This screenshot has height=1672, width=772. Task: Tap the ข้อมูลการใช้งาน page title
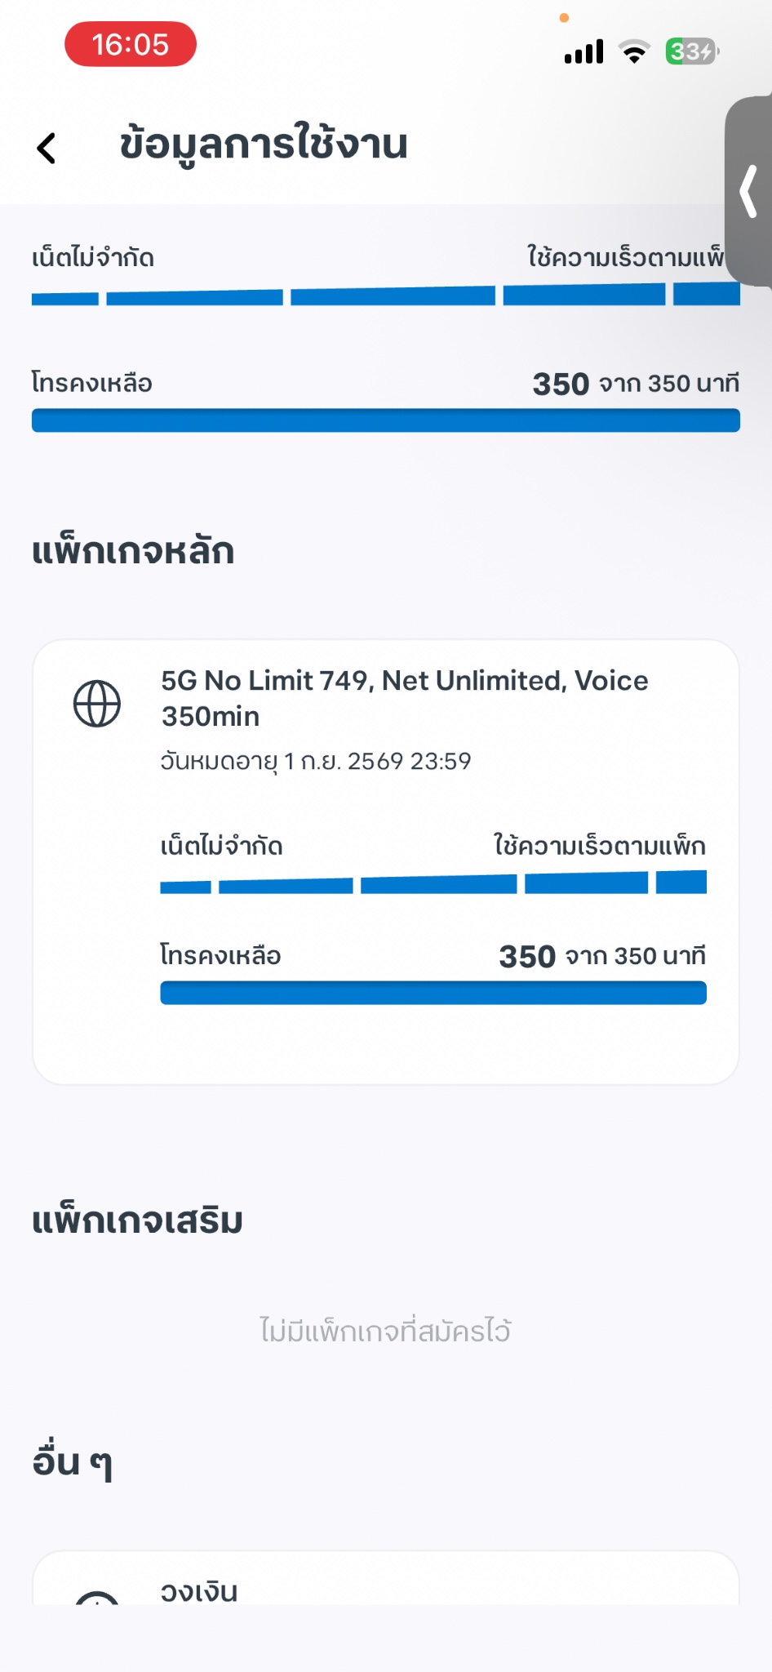pos(264,145)
